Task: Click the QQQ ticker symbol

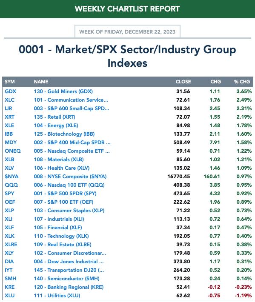Action: 11,185
